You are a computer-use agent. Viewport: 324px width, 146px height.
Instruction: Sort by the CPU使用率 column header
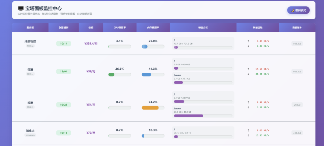pyautogui.click(x=120, y=28)
